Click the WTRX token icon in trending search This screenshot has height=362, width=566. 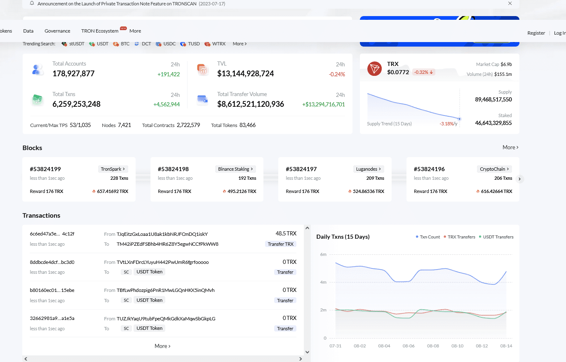[207, 44]
